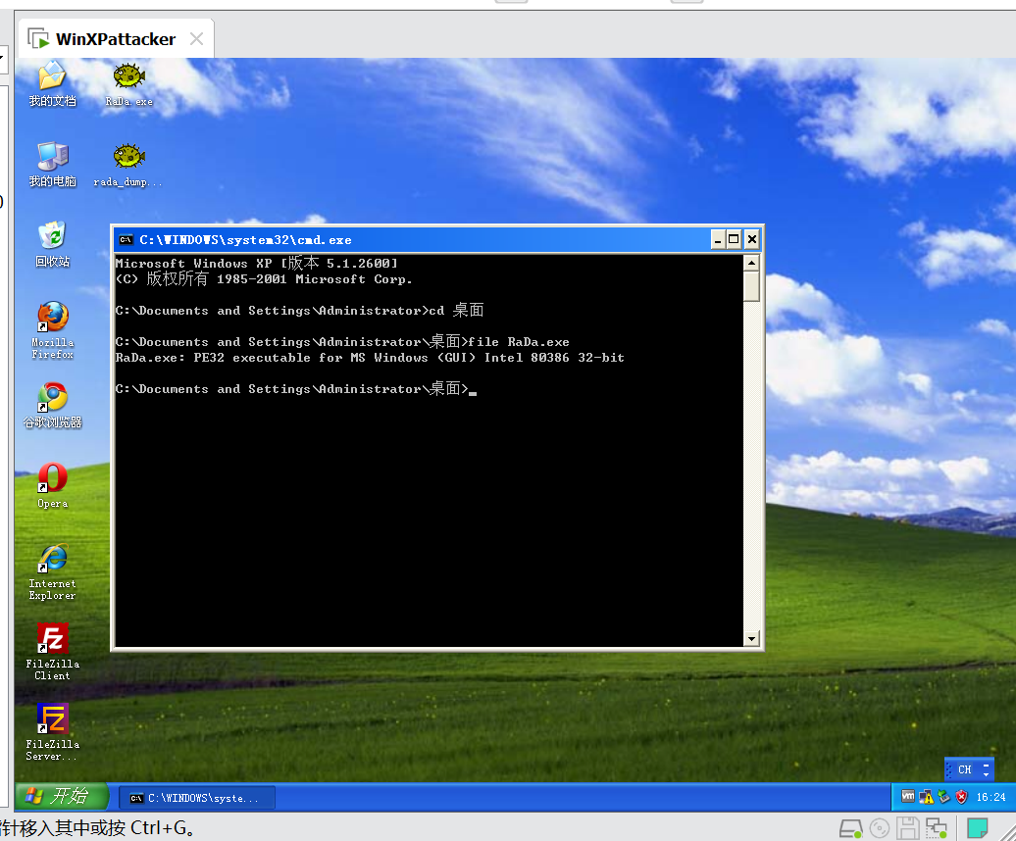Click the cmd.exe taskbar button

pyautogui.click(x=197, y=798)
